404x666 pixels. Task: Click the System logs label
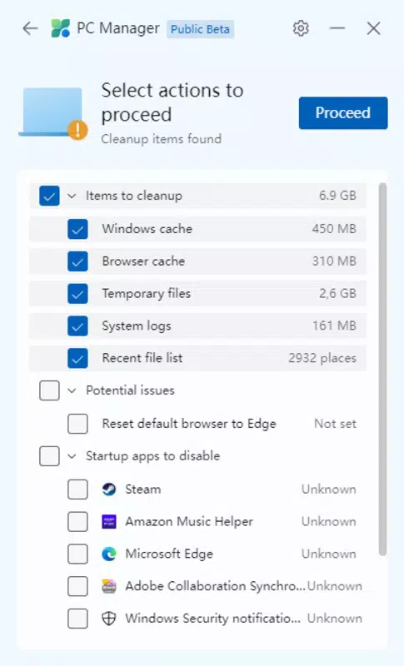click(x=137, y=326)
